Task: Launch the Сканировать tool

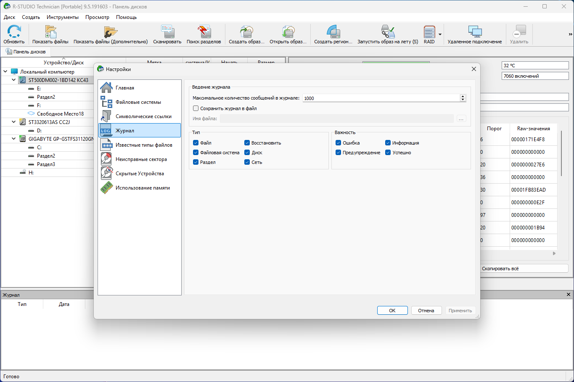Action: [x=167, y=34]
